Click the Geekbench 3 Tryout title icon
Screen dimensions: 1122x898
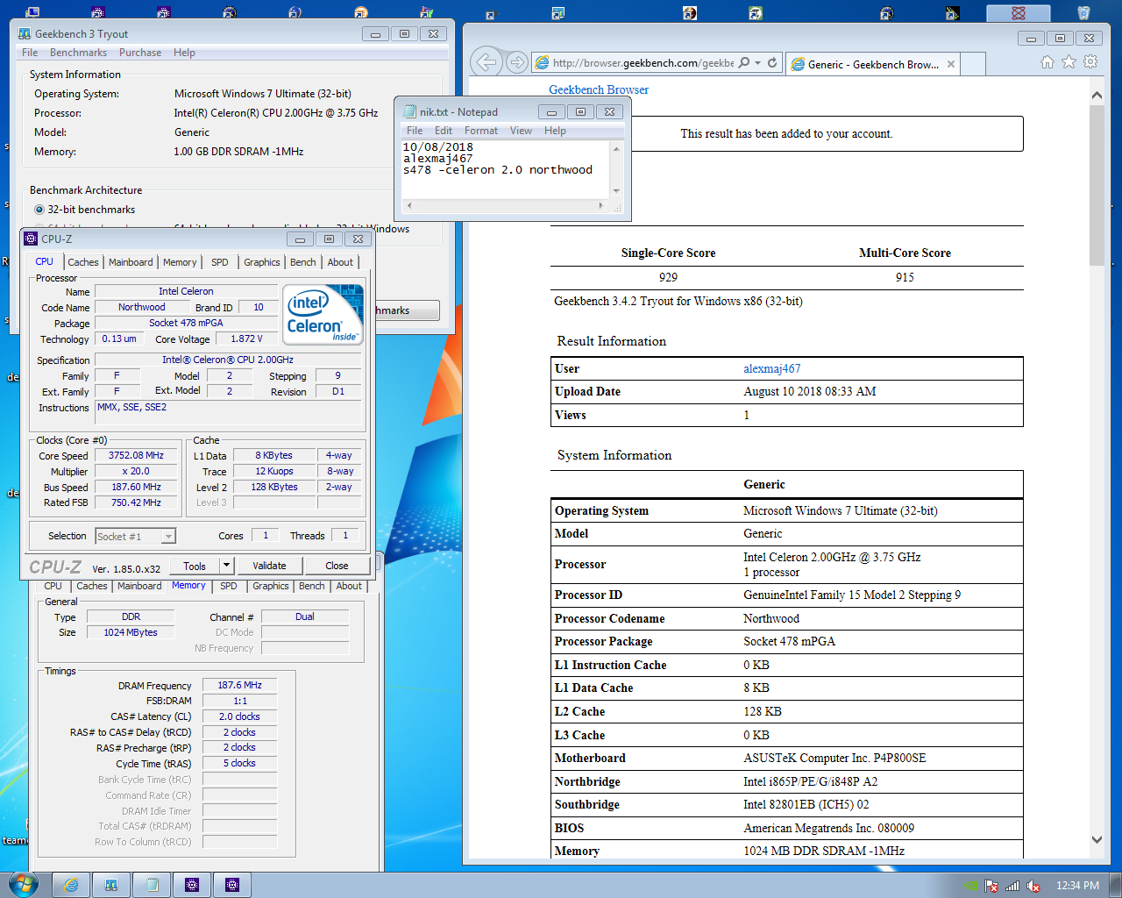(25, 33)
